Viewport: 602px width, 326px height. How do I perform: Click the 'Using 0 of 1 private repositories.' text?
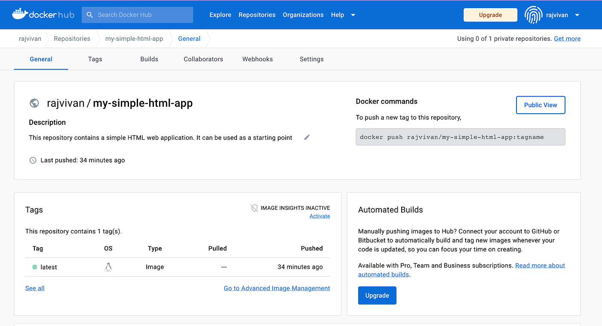(504, 39)
